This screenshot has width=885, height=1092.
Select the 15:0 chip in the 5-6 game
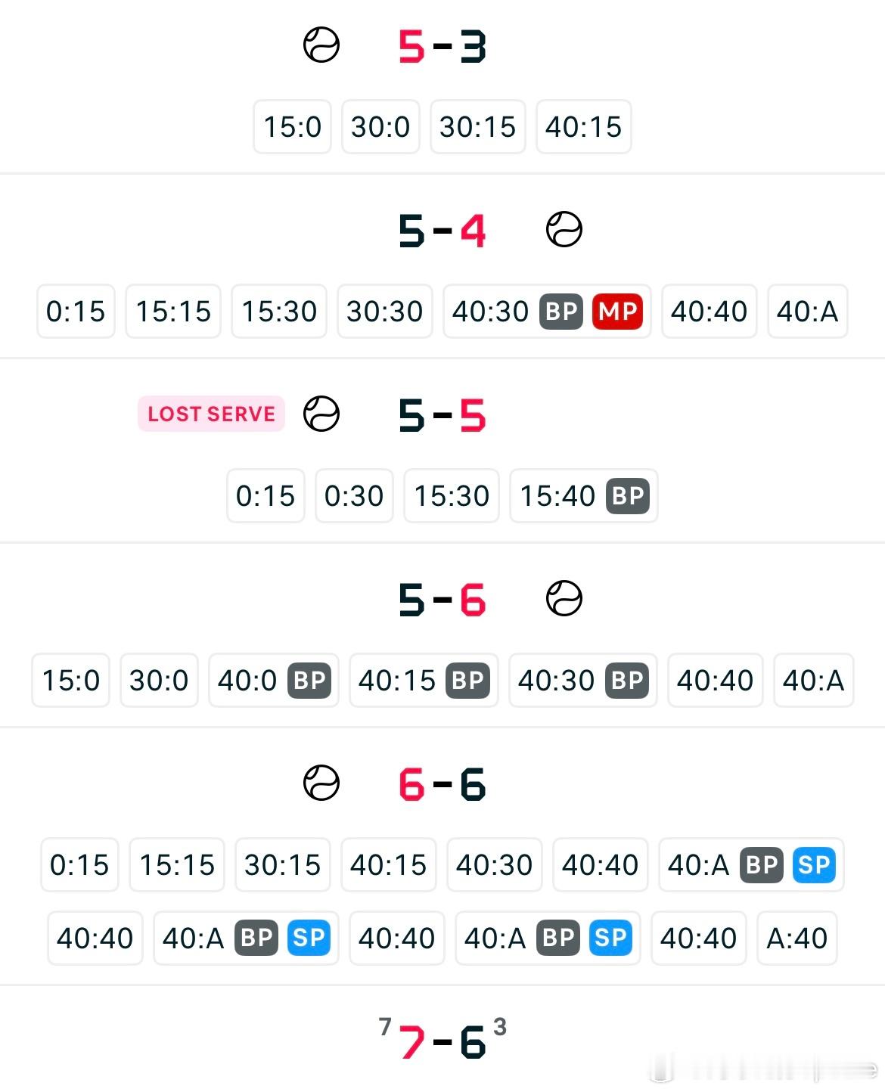point(70,681)
